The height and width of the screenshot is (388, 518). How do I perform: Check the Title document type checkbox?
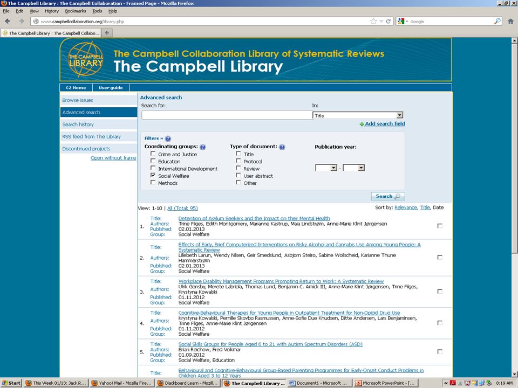click(x=238, y=154)
